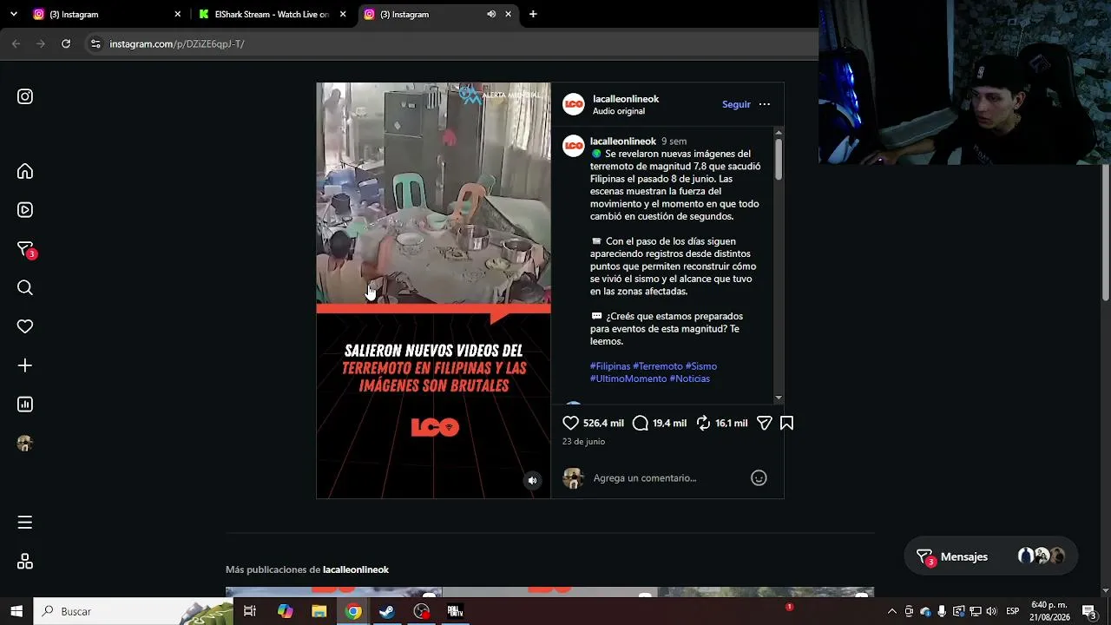Save the post with the bookmark icon

click(x=786, y=423)
